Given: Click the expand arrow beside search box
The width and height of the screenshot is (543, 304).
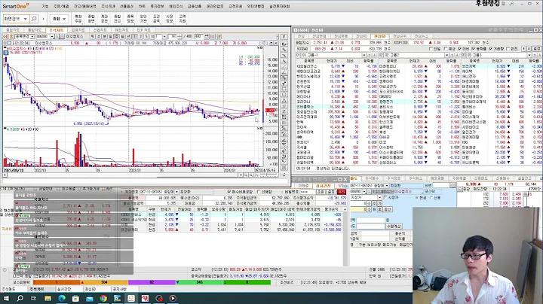Looking at the screenshot, I should pos(43,19).
